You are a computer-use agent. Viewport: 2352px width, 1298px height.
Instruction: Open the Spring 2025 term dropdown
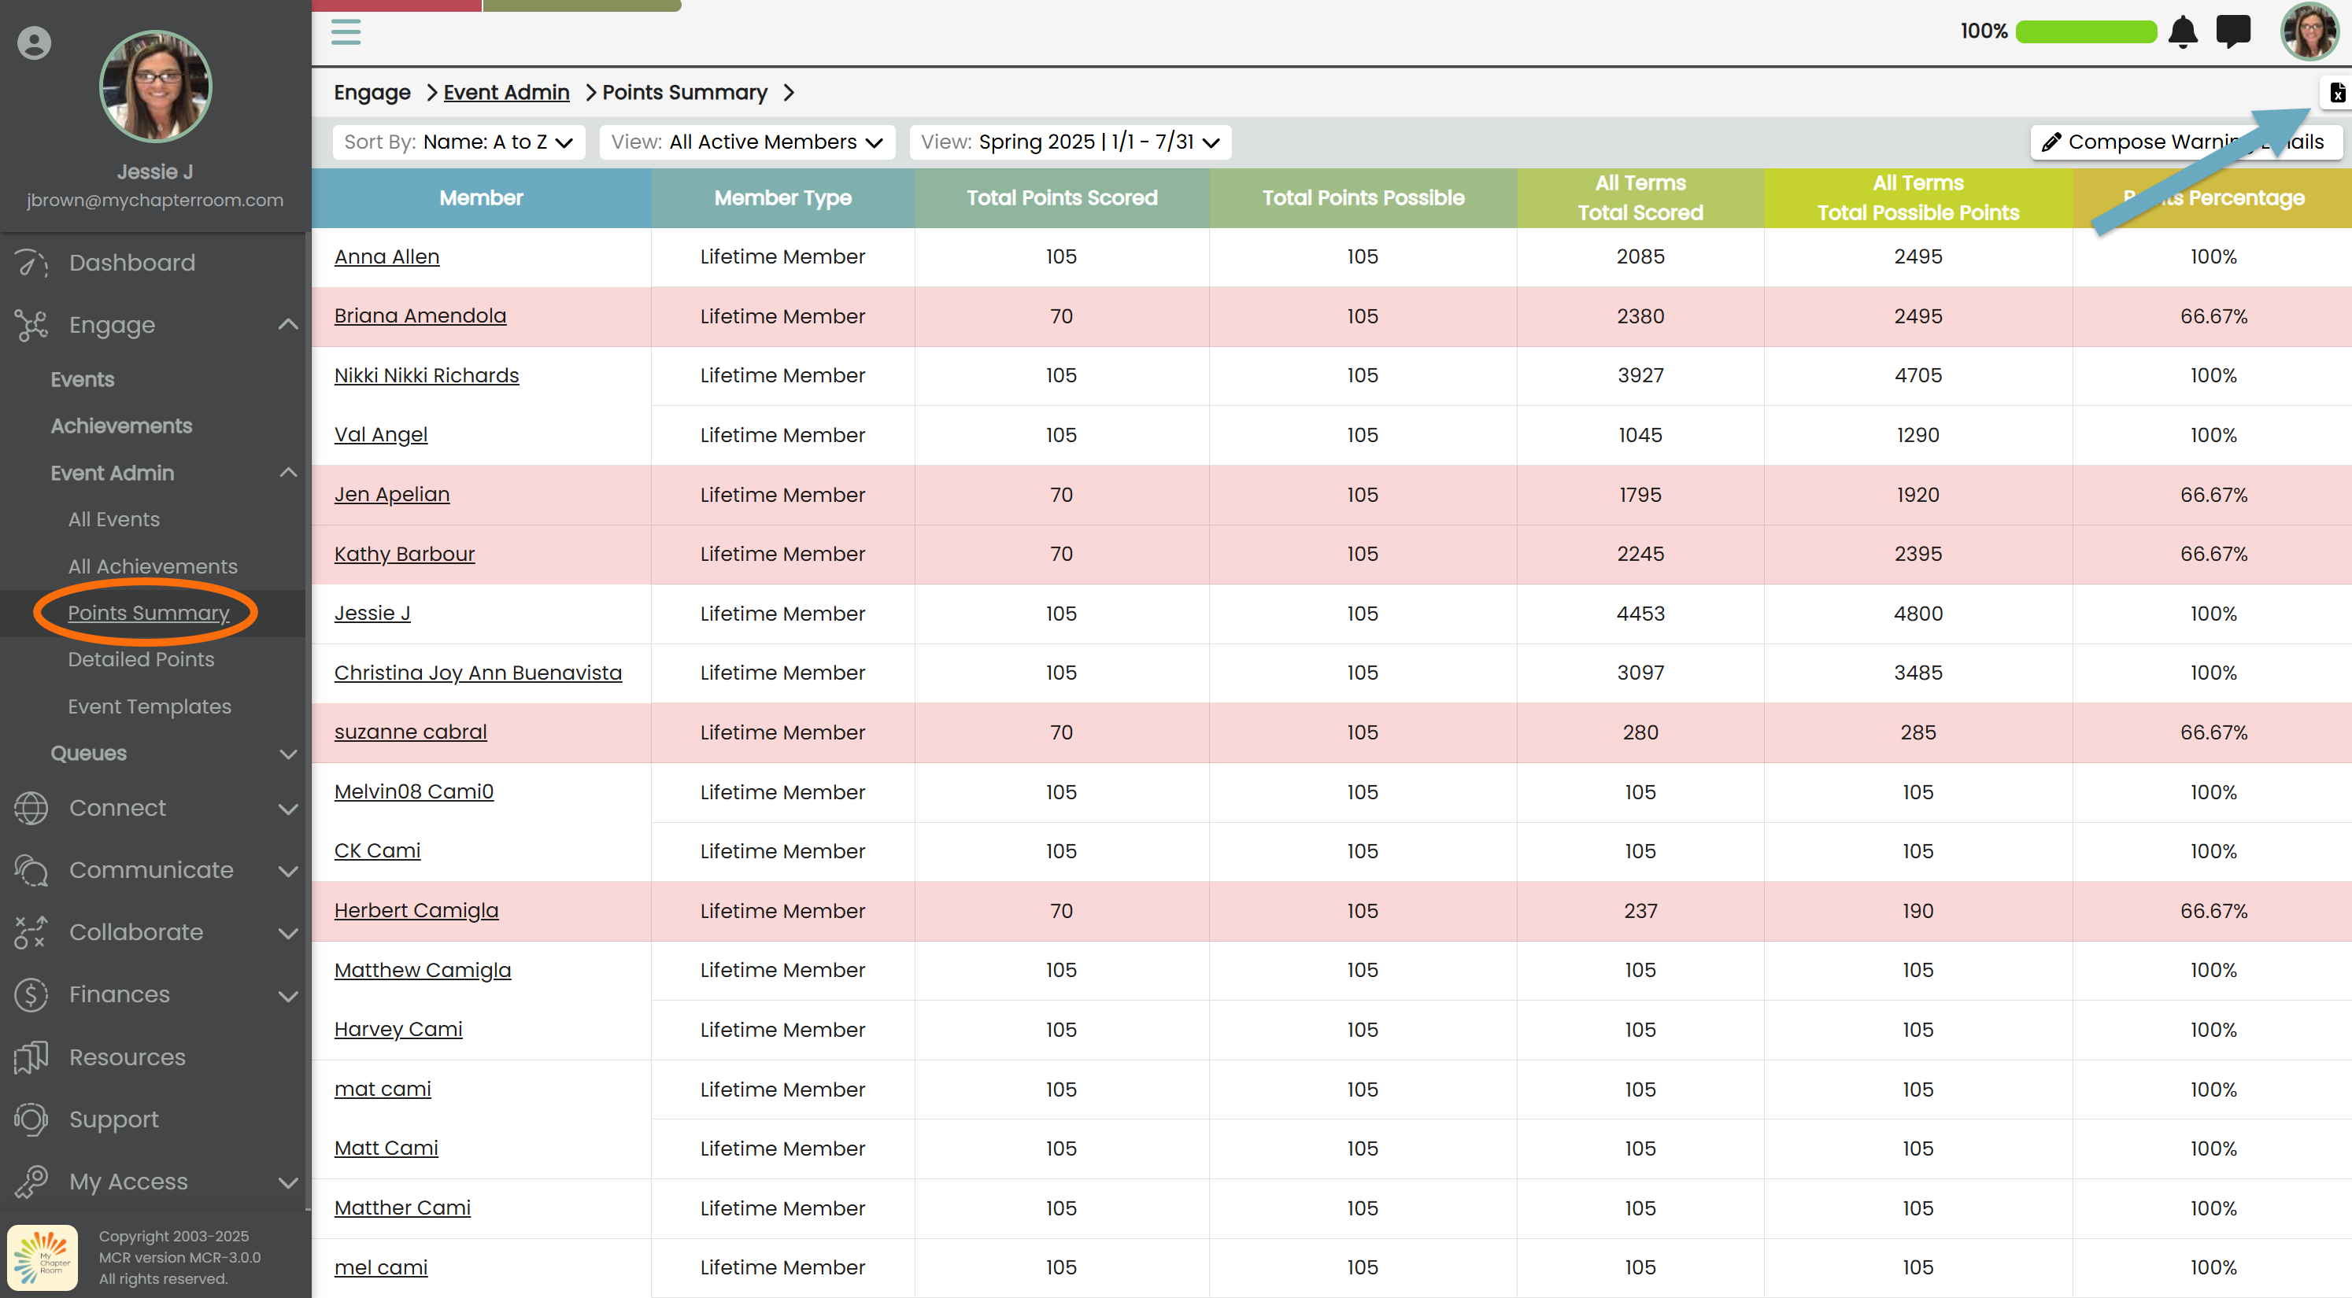click(x=1070, y=142)
